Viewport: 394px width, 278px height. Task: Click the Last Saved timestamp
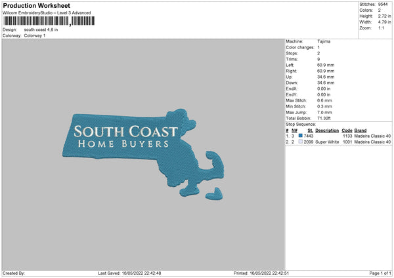click(129, 273)
